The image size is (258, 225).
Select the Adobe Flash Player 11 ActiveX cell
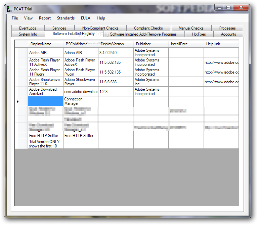click(46, 62)
